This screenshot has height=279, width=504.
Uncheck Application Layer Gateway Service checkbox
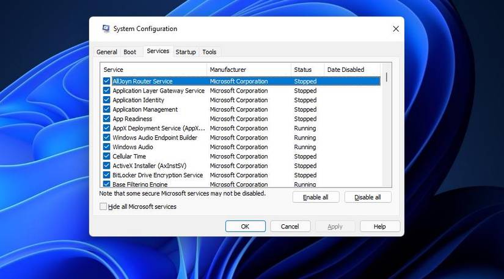(x=106, y=90)
